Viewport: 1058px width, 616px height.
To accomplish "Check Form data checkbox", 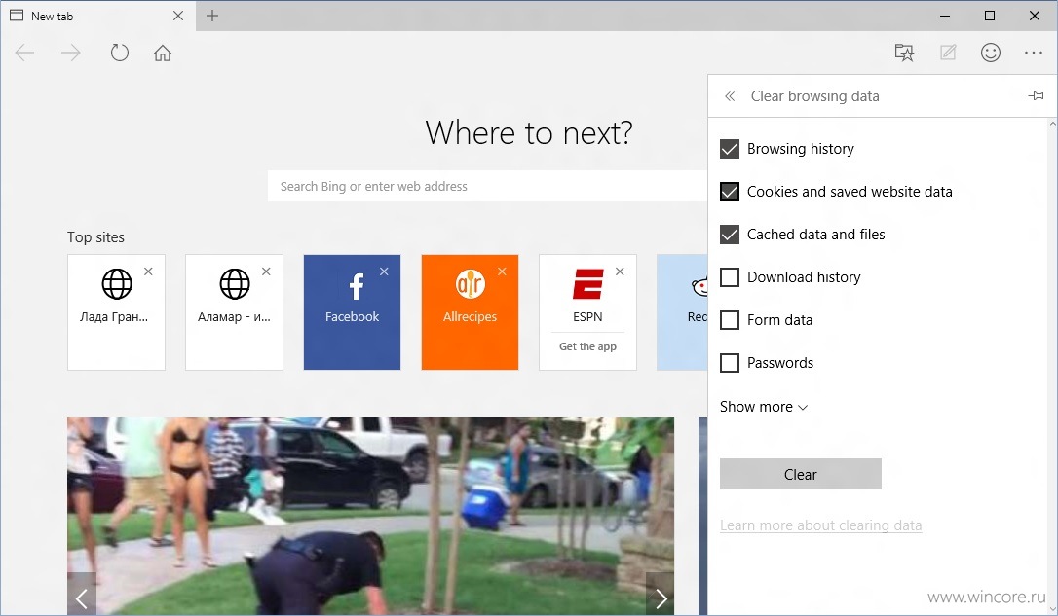I will click(x=730, y=320).
